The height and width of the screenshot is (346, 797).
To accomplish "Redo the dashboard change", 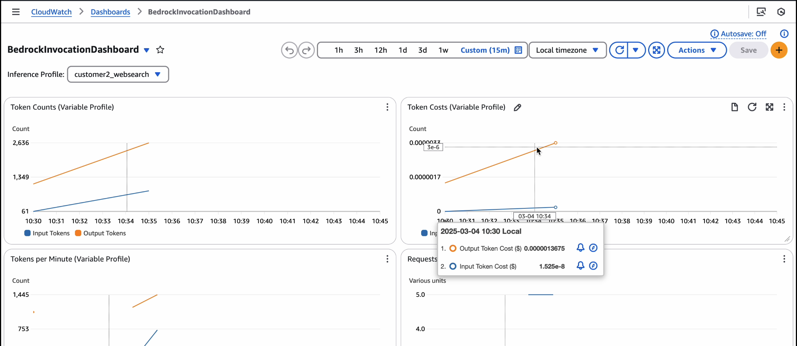I will 306,50.
